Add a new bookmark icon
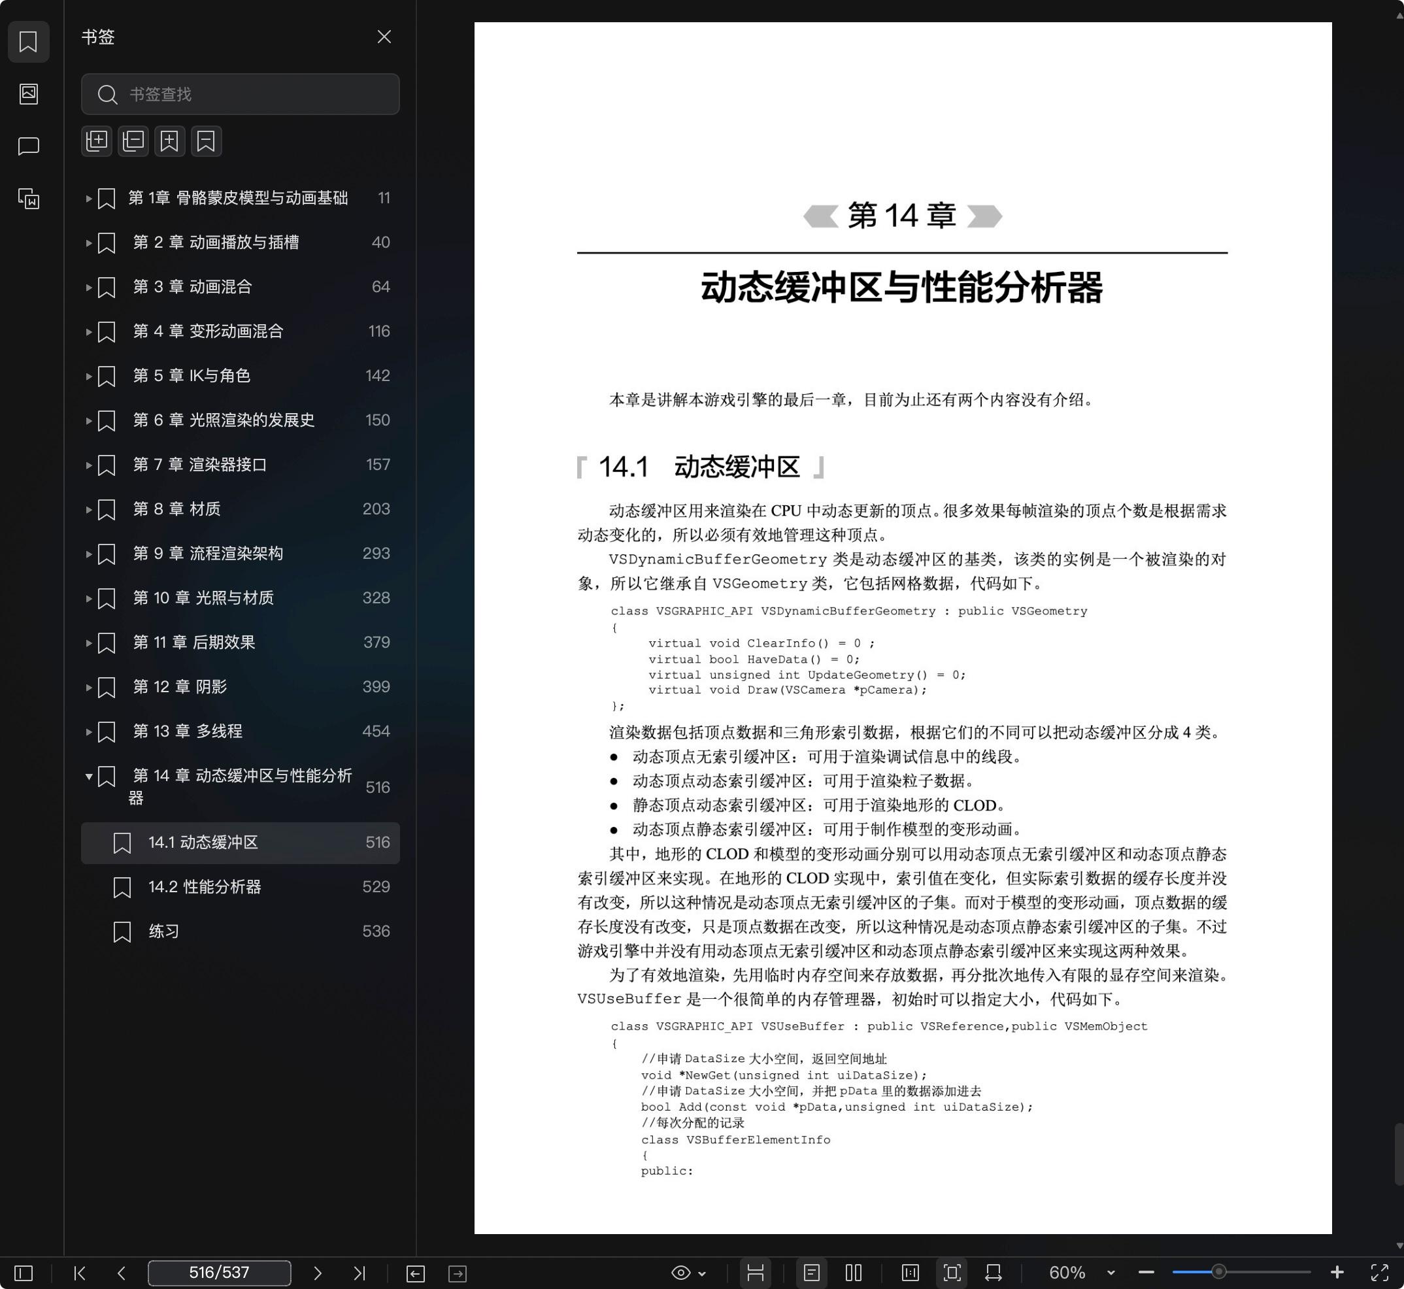1404x1289 pixels. pyautogui.click(x=169, y=141)
